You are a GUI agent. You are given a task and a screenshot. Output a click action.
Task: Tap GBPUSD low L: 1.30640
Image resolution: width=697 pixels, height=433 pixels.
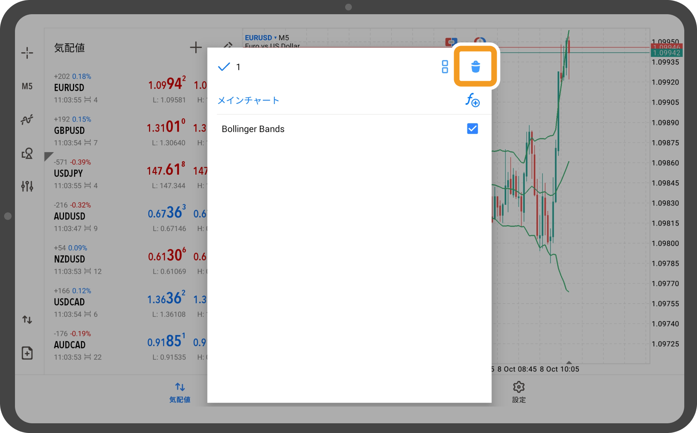point(168,143)
